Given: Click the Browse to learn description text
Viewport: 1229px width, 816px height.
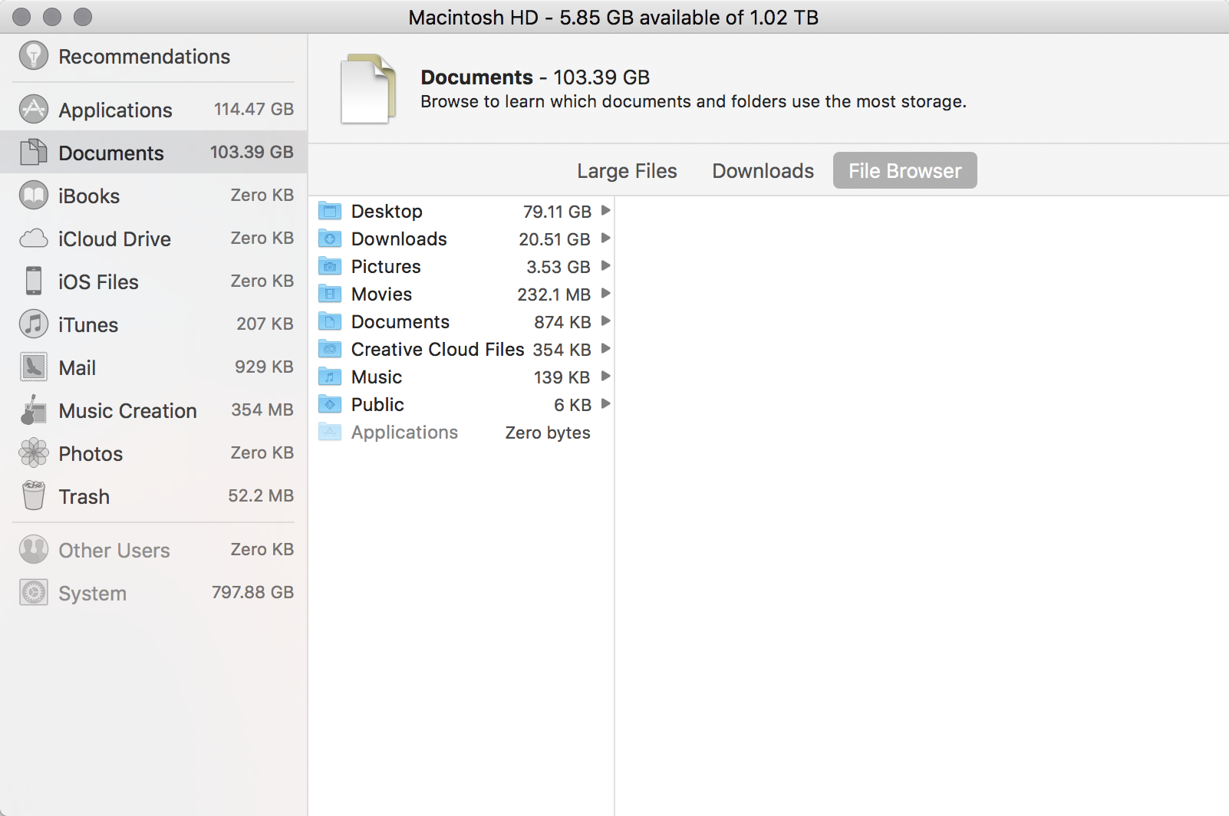Looking at the screenshot, I should 694,101.
